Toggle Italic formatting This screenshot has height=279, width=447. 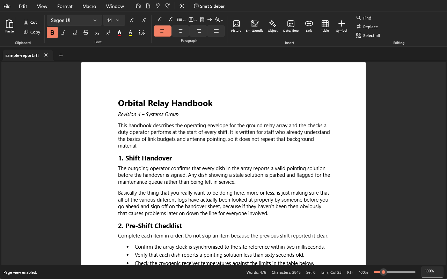coord(64,32)
